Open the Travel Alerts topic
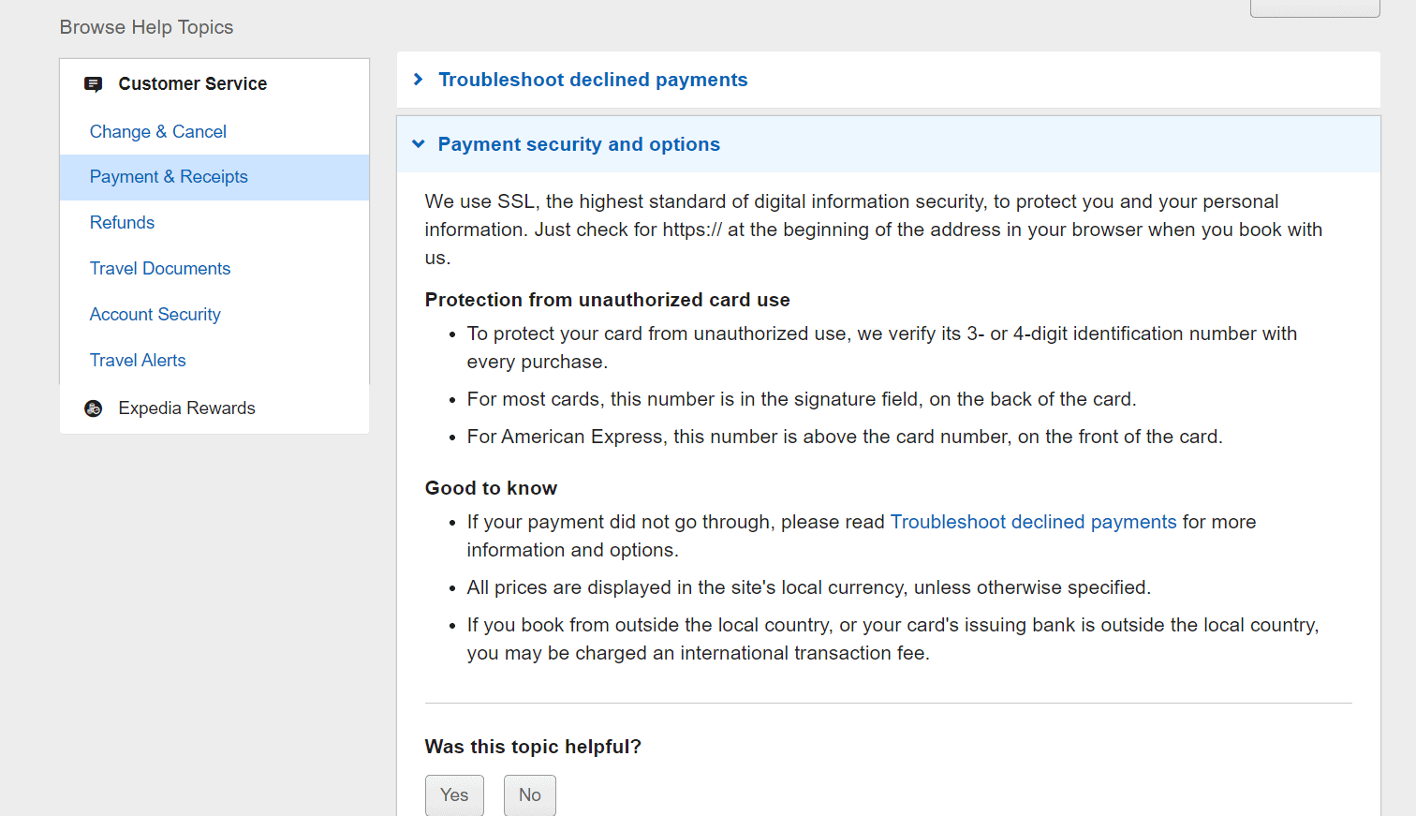The width and height of the screenshot is (1416, 816). click(x=138, y=361)
